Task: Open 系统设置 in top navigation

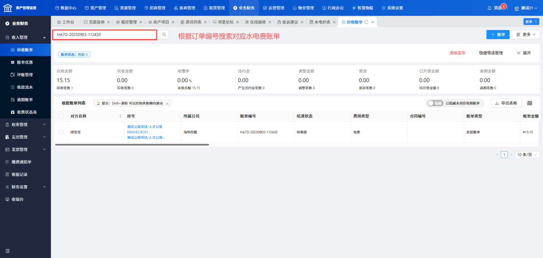Action: click(x=392, y=8)
